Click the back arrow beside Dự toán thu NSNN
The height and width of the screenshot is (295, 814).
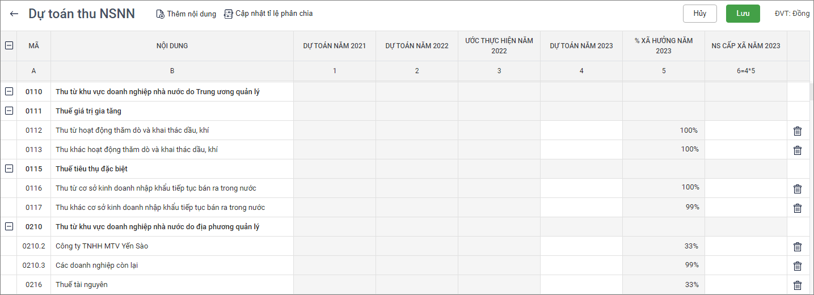(x=14, y=14)
